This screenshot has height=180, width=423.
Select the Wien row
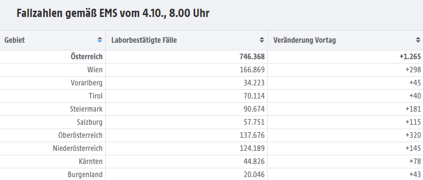211,70
